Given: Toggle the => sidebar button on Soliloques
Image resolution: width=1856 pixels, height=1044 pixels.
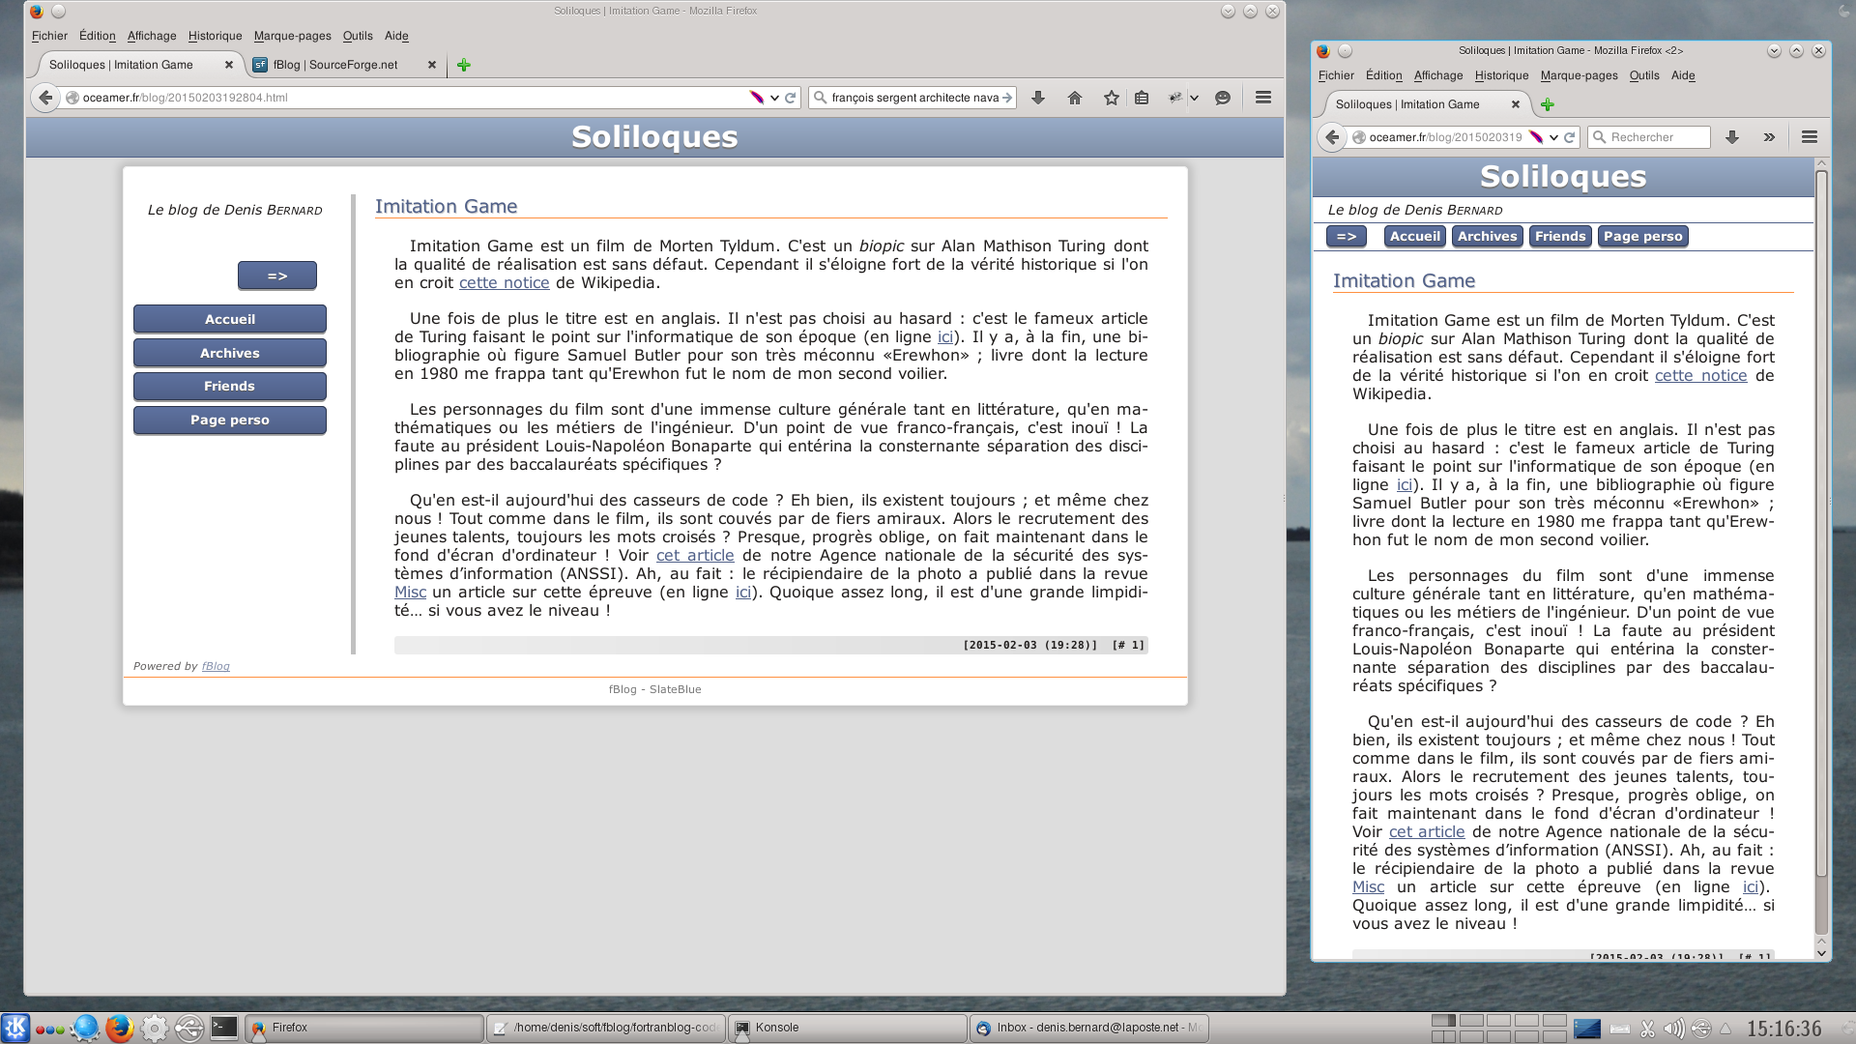Looking at the screenshot, I should click(277, 275).
